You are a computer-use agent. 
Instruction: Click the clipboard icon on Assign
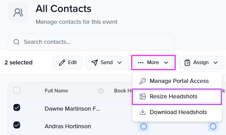(x=187, y=62)
